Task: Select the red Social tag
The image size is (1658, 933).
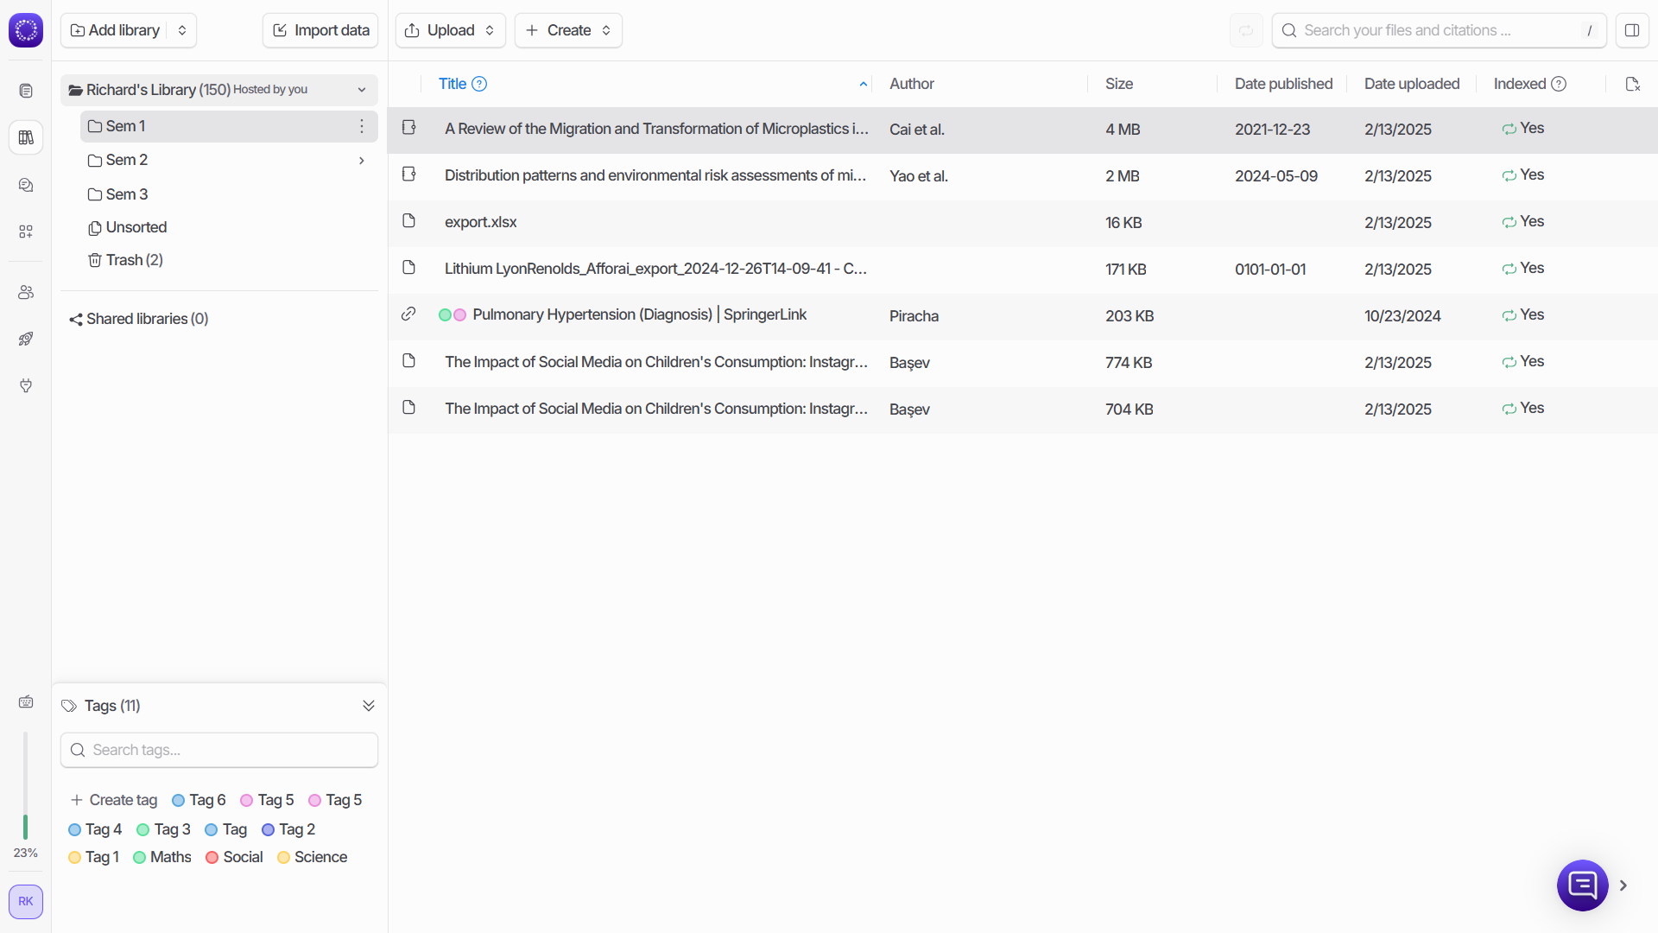Action: coord(234,857)
